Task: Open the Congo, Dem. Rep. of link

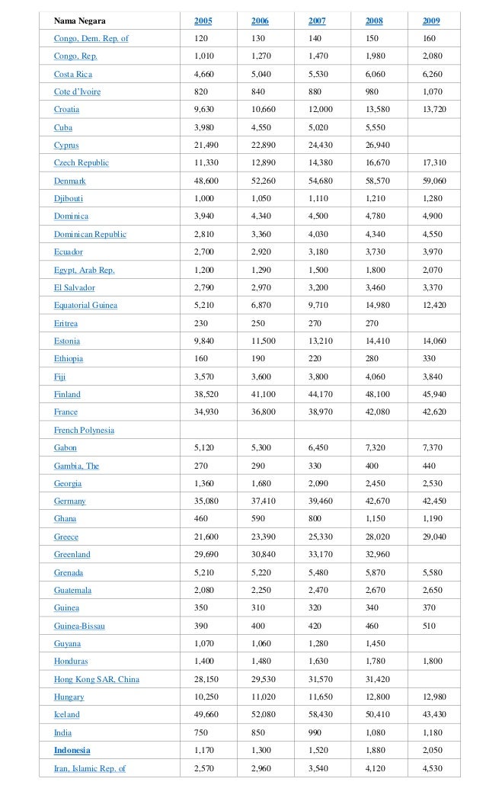Action: pyautogui.click(x=91, y=39)
